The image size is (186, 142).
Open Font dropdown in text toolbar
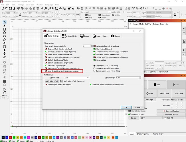(98, 12)
